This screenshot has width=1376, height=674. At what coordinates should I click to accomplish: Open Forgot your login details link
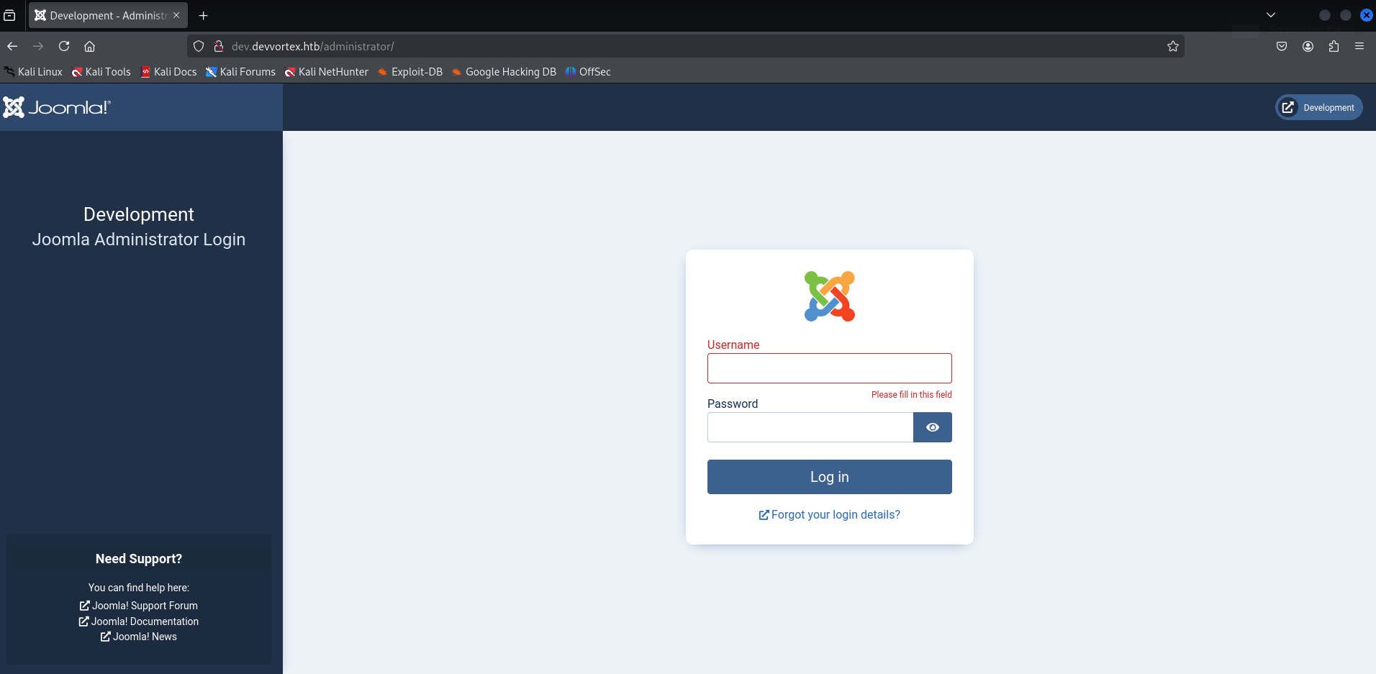(830, 514)
